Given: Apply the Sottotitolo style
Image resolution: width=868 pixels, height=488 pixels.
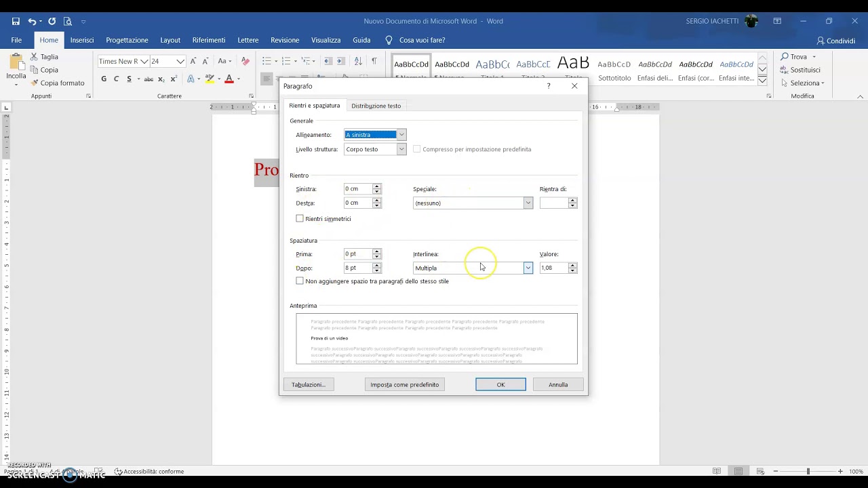Looking at the screenshot, I should click(x=614, y=70).
